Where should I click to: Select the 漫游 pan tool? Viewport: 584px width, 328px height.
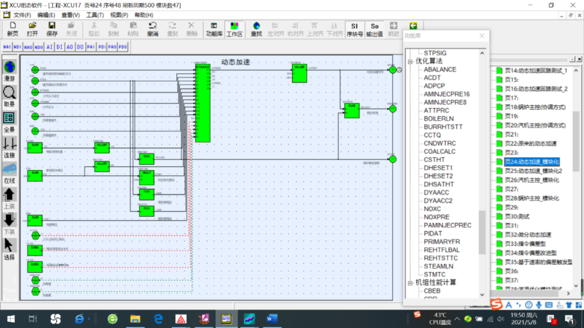pos(10,70)
